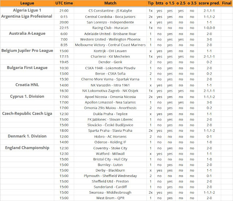Viewport: 233px width, 201px height.
Task: Click the btts column header
Action: click(x=159, y=3)
